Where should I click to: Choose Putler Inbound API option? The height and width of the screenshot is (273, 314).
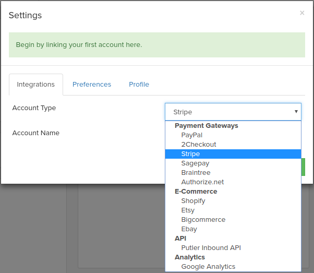click(211, 248)
